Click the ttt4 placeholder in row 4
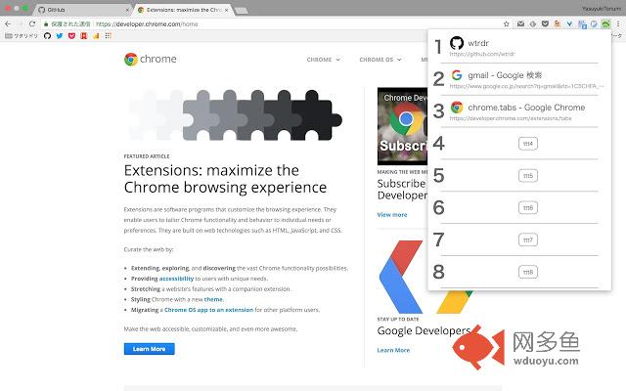Image resolution: width=626 pixels, height=391 pixels. (x=528, y=144)
